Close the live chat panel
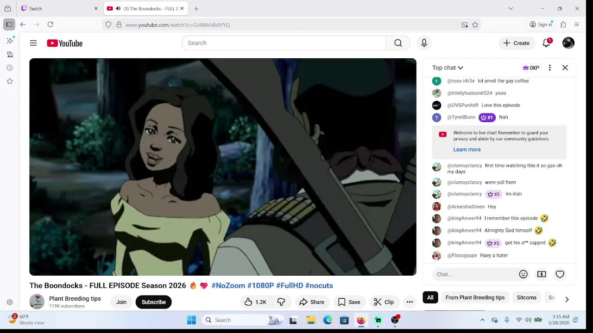 point(565,68)
